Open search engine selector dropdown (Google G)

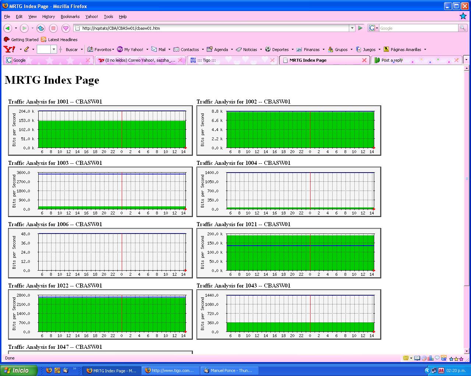coord(373,28)
